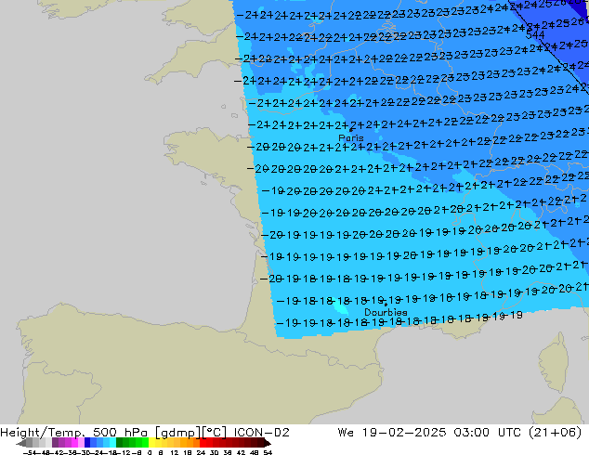Click the dot marker above Dourbies

386,305
